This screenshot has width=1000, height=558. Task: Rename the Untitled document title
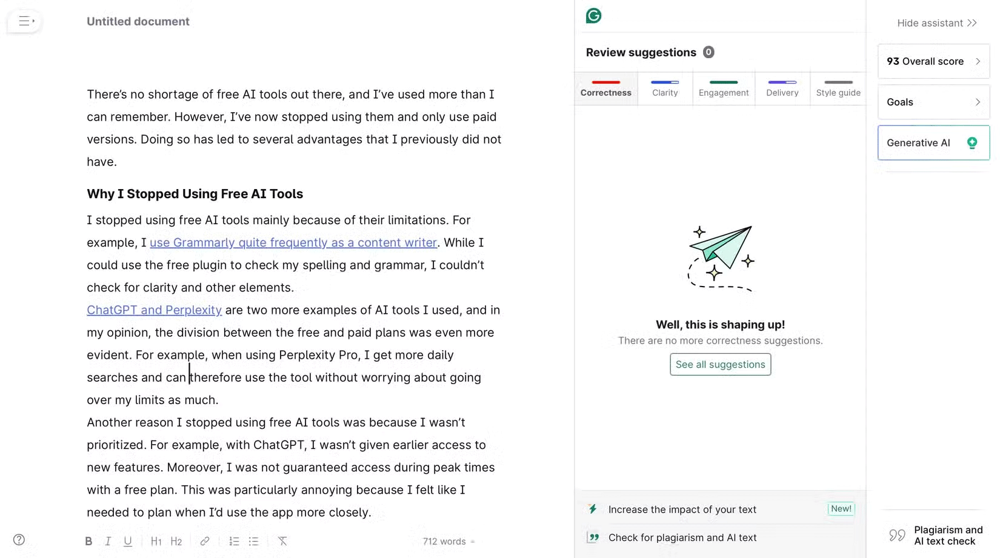(x=138, y=21)
